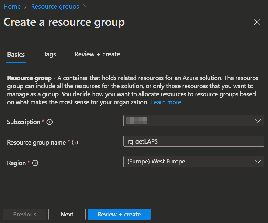Click the chevron arrow of Region dropdown
This screenshot has height=223, width=268.
[x=257, y=162]
